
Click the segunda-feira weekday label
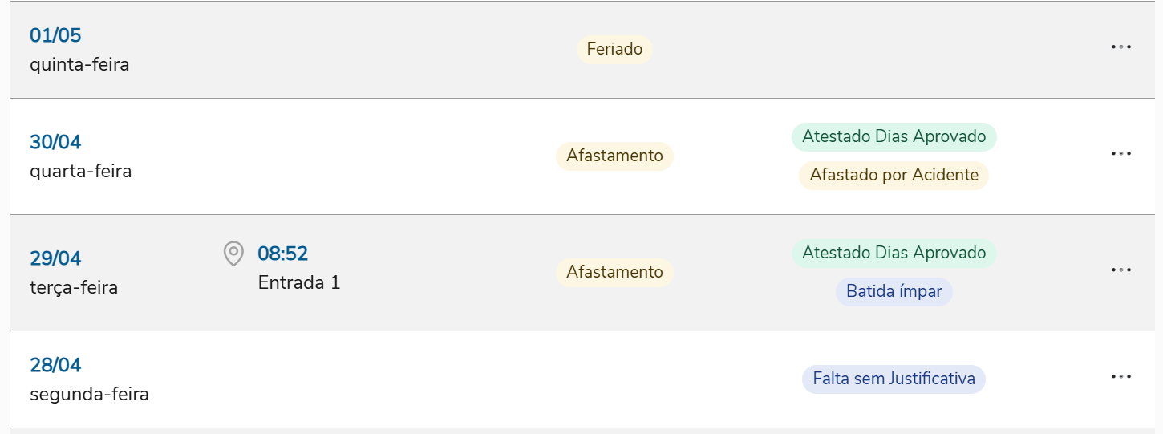pos(89,394)
